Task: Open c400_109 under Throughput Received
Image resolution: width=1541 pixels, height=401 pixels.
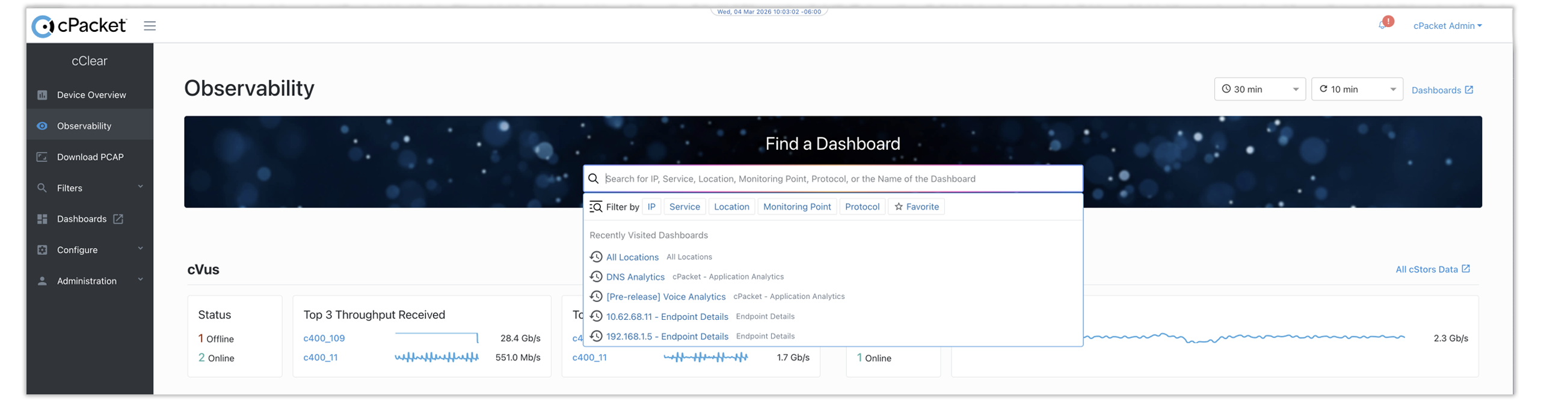Action: pyautogui.click(x=324, y=339)
